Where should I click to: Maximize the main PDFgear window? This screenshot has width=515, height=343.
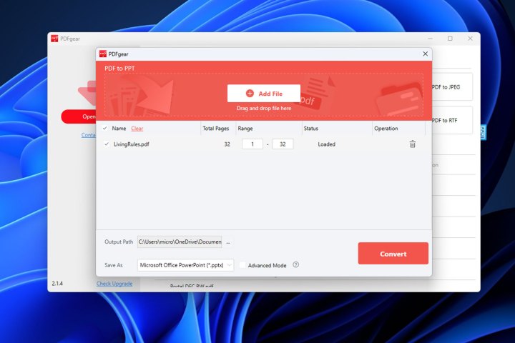450,39
